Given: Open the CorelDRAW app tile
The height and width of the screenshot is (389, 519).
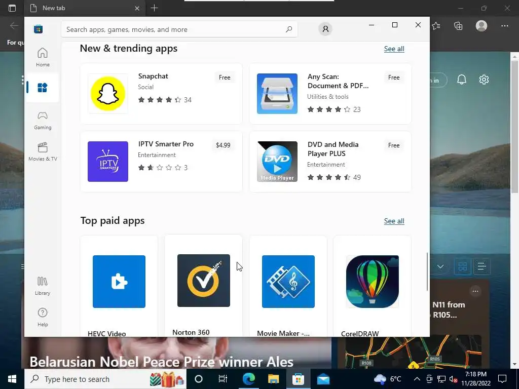Looking at the screenshot, I should coord(373,287).
